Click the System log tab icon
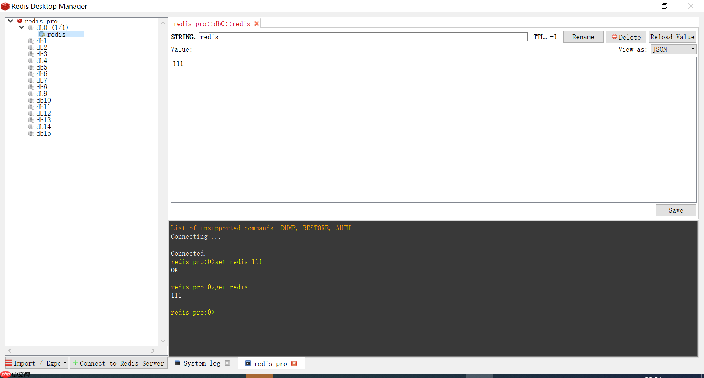 pos(177,363)
